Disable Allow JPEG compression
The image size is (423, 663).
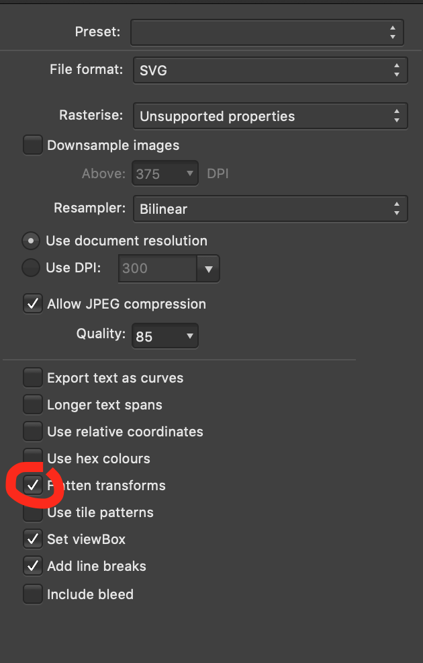pos(32,303)
